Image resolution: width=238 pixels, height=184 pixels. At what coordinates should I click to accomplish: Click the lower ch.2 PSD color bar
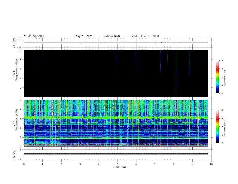click(x=218, y=127)
